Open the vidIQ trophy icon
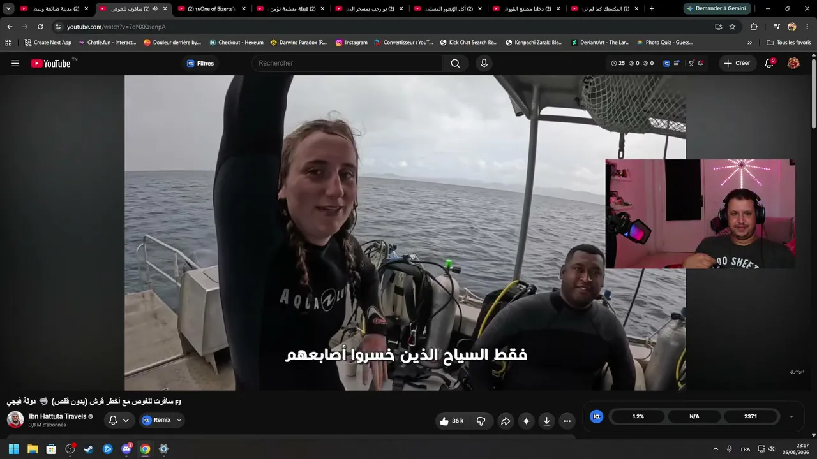Image resolution: width=817 pixels, height=459 pixels. (x=691, y=63)
